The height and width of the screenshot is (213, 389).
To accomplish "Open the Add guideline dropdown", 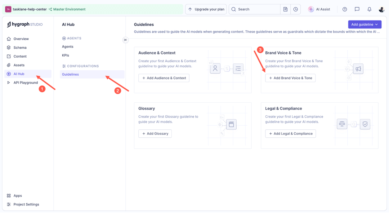I will click(x=365, y=25).
